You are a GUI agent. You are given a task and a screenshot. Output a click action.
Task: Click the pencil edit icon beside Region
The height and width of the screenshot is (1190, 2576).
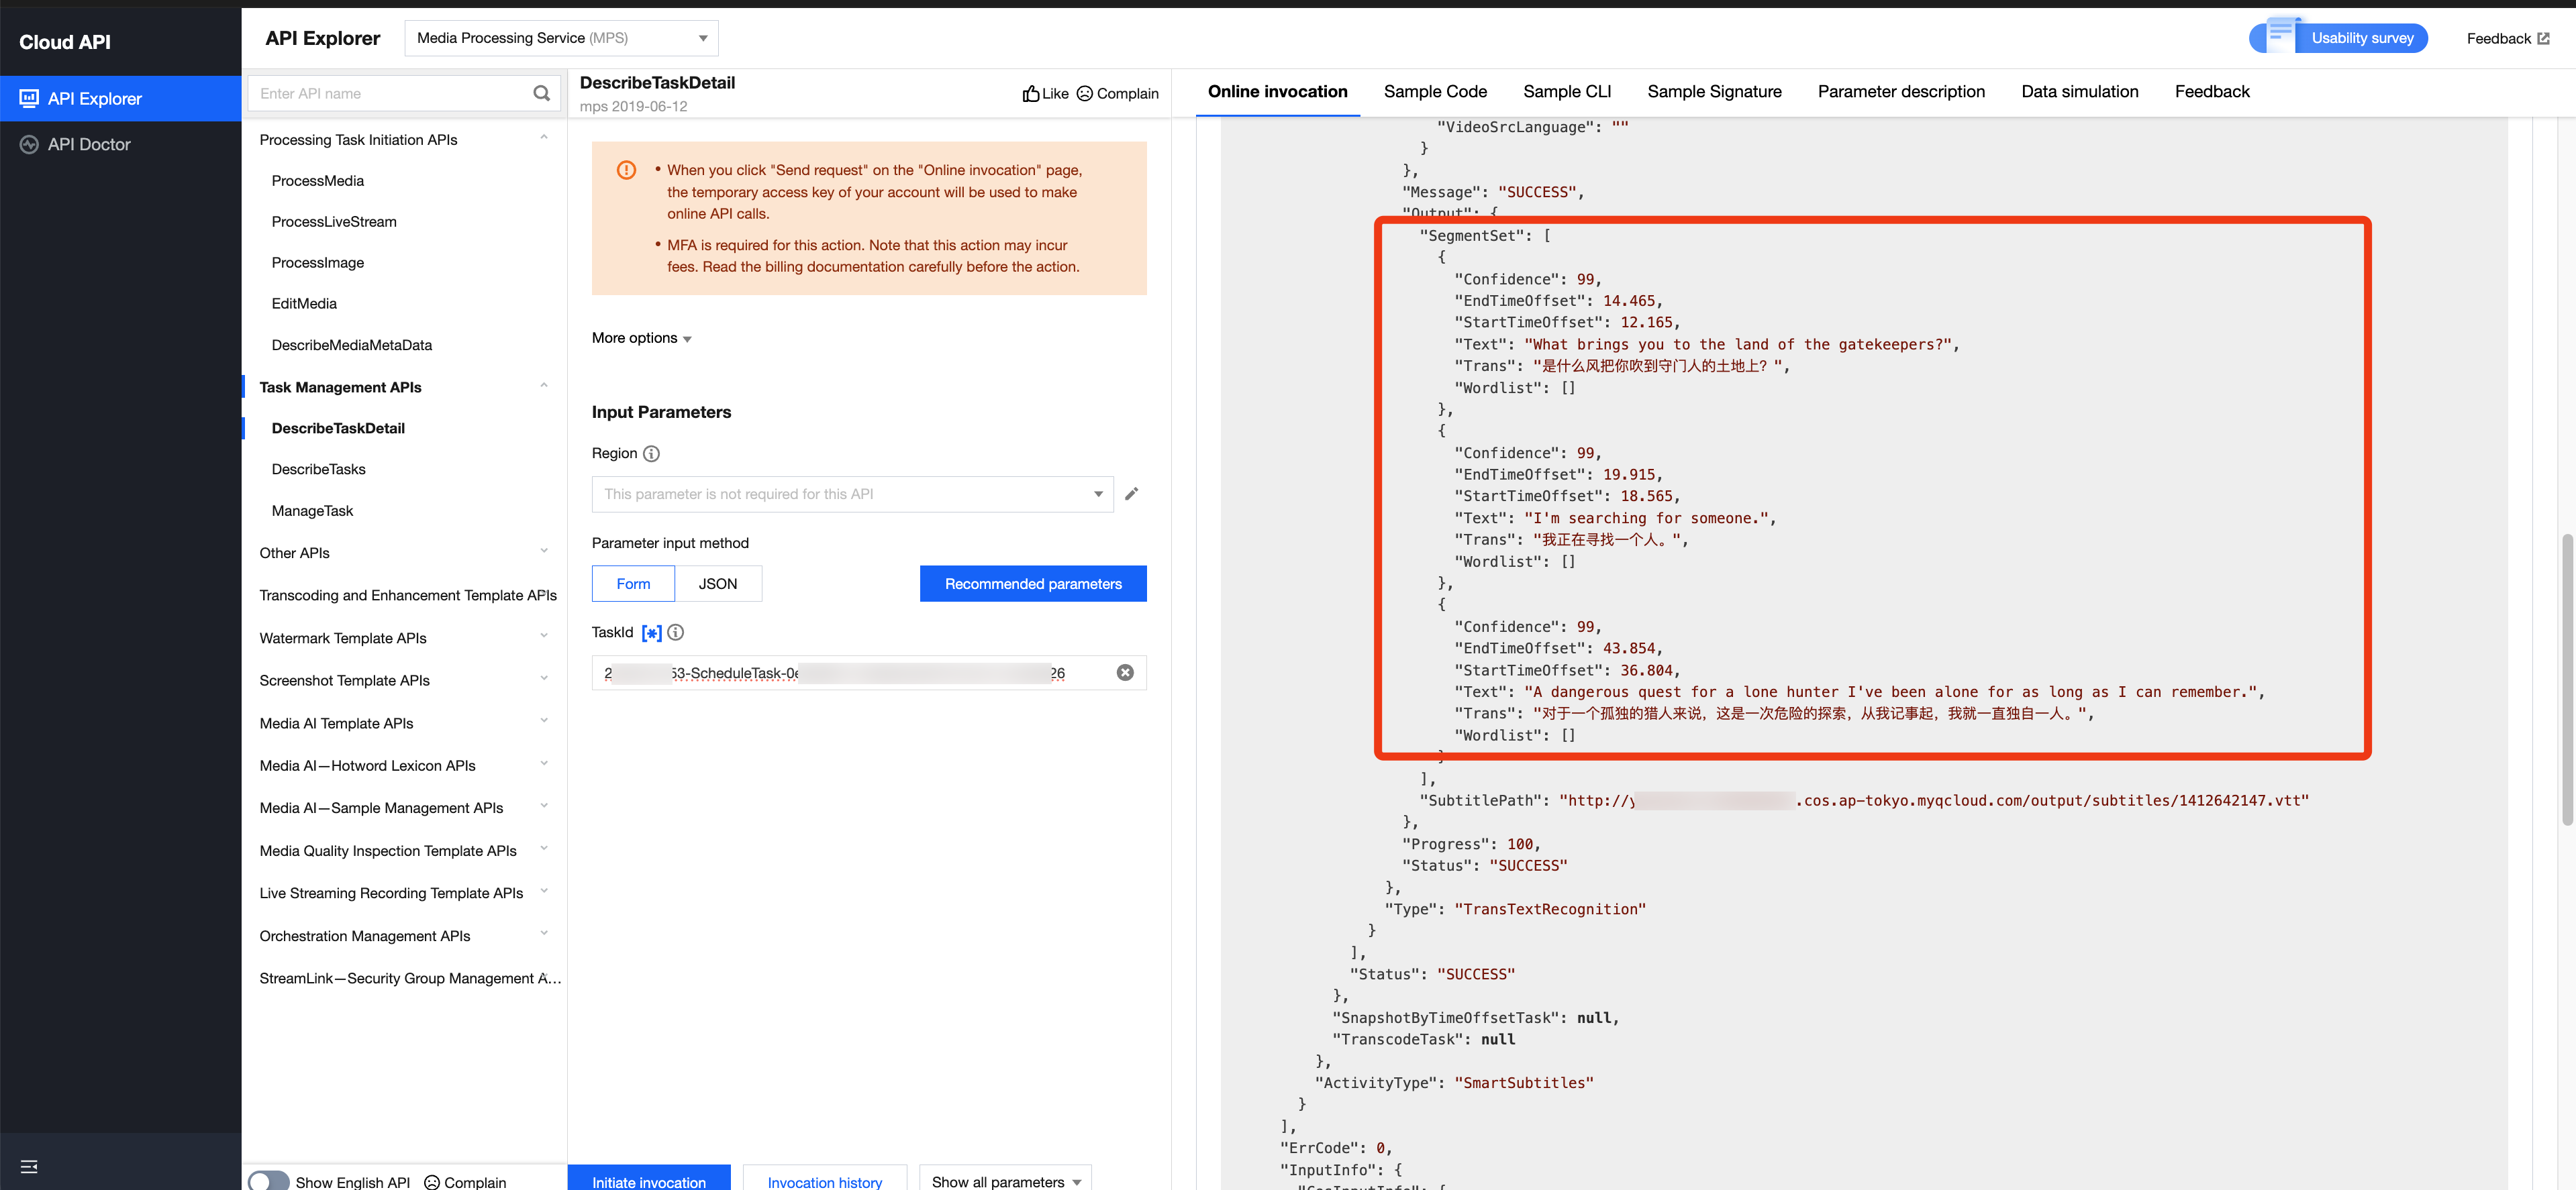1131,494
